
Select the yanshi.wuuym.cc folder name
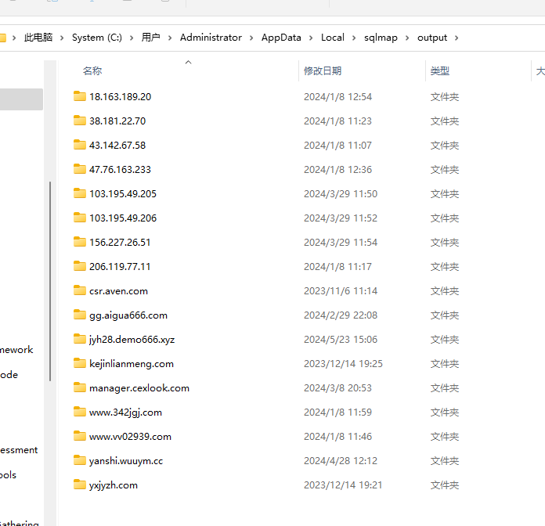[x=126, y=461]
